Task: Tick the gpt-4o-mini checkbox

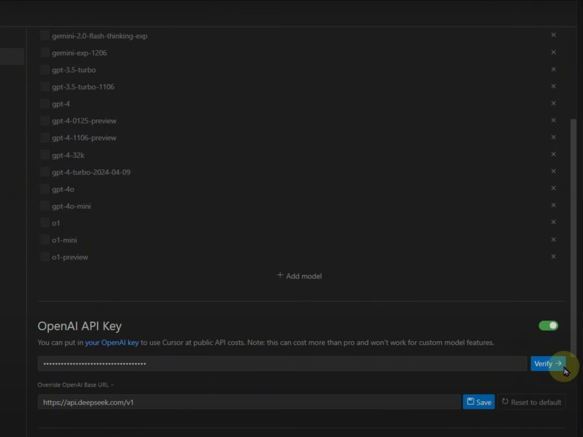Action: click(45, 206)
